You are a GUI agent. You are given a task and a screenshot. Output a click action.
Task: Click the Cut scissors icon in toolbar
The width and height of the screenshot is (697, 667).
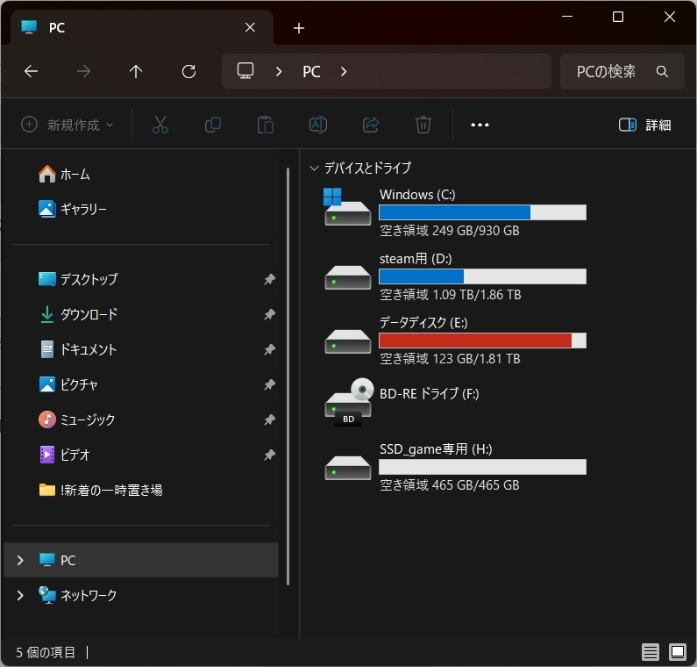coord(160,125)
